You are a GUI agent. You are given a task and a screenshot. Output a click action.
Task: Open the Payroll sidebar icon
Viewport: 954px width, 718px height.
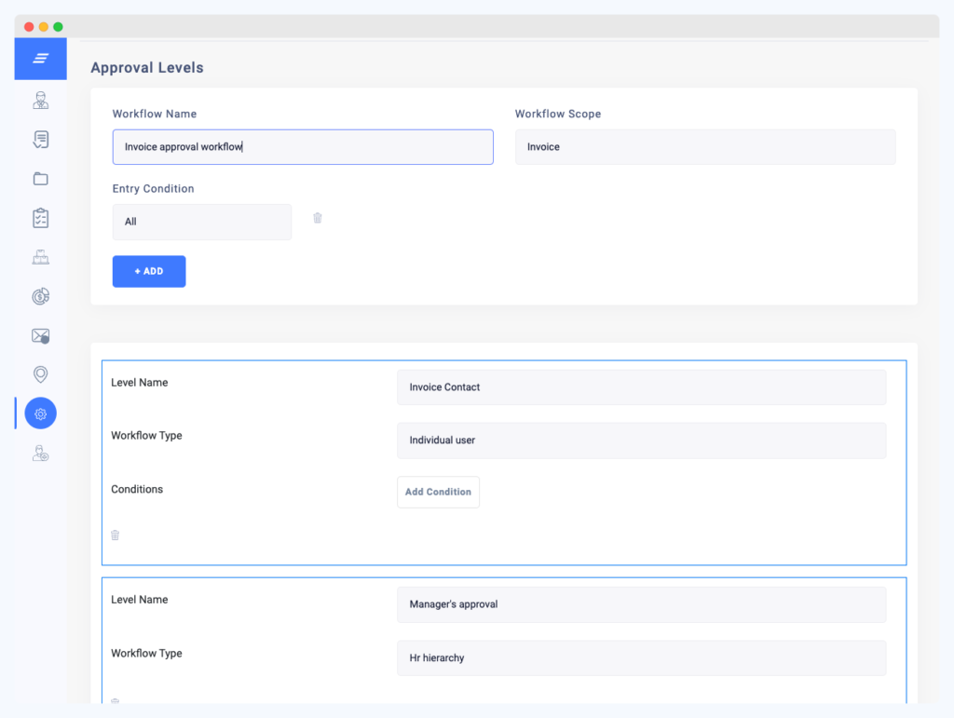[40, 295]
